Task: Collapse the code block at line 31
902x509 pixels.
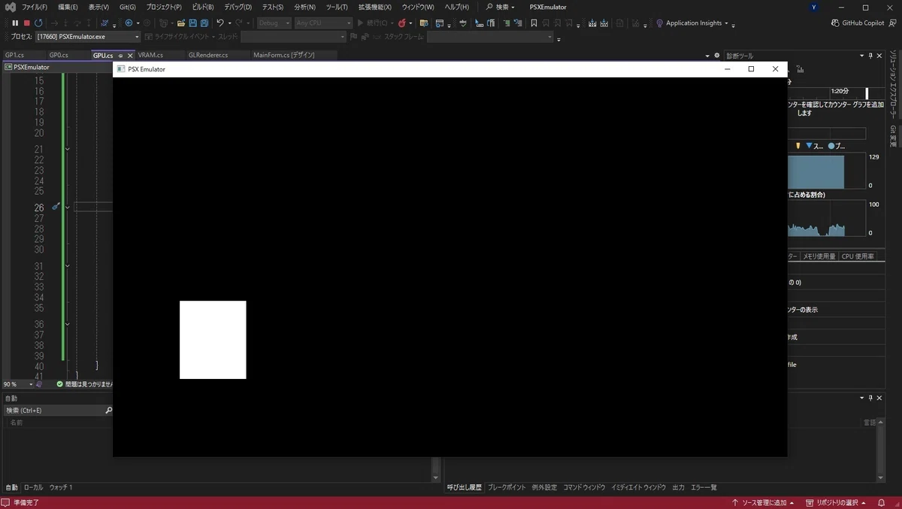Action: pyautogui.click(x=68, y=265)
